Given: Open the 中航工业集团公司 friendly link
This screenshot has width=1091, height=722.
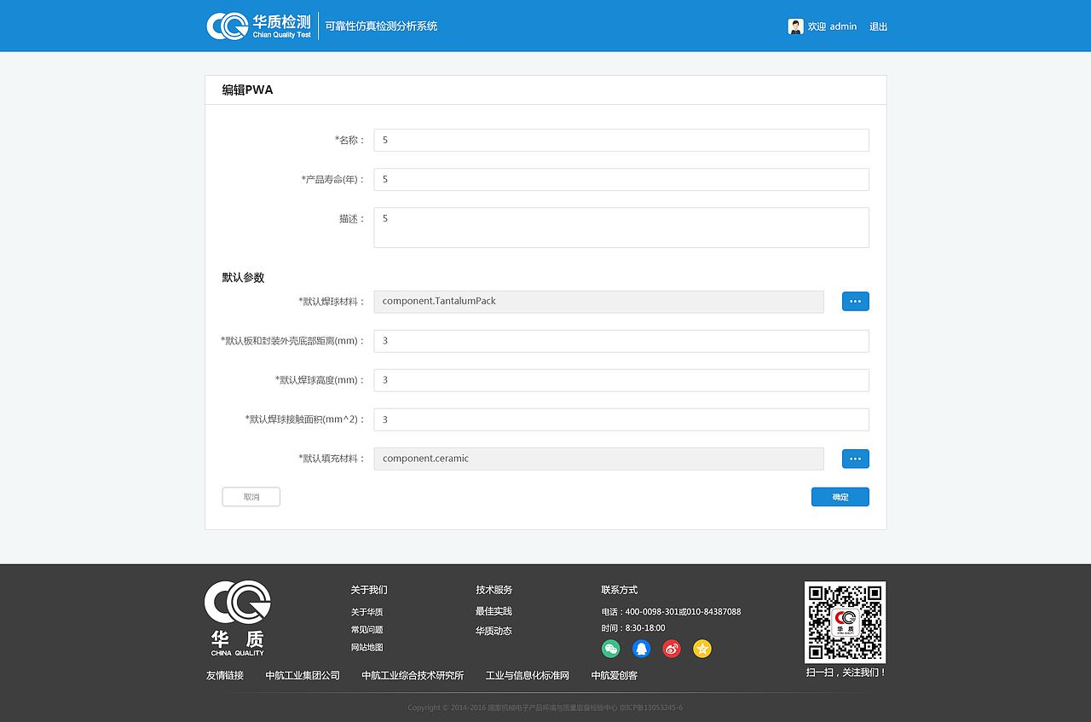Looking at the screenshot, I should (x=303, y=675).
